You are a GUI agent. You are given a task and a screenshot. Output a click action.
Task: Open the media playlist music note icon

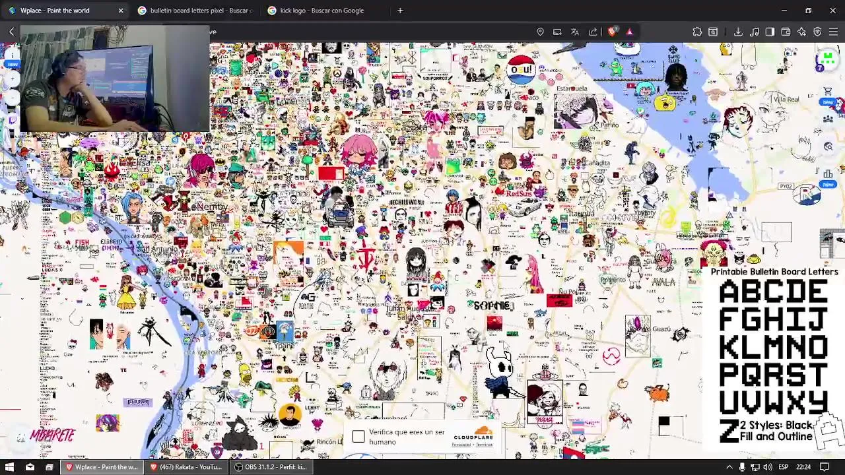click(x=754, y=32)
